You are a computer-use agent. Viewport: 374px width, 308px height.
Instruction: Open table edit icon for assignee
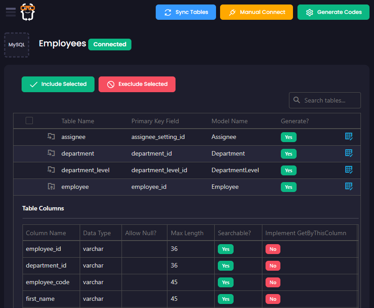click(349, 137)
